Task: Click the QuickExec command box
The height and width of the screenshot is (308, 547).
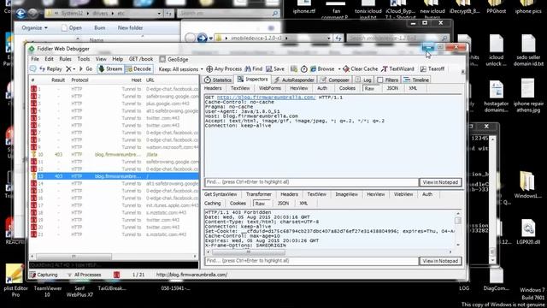Action: 114,265
